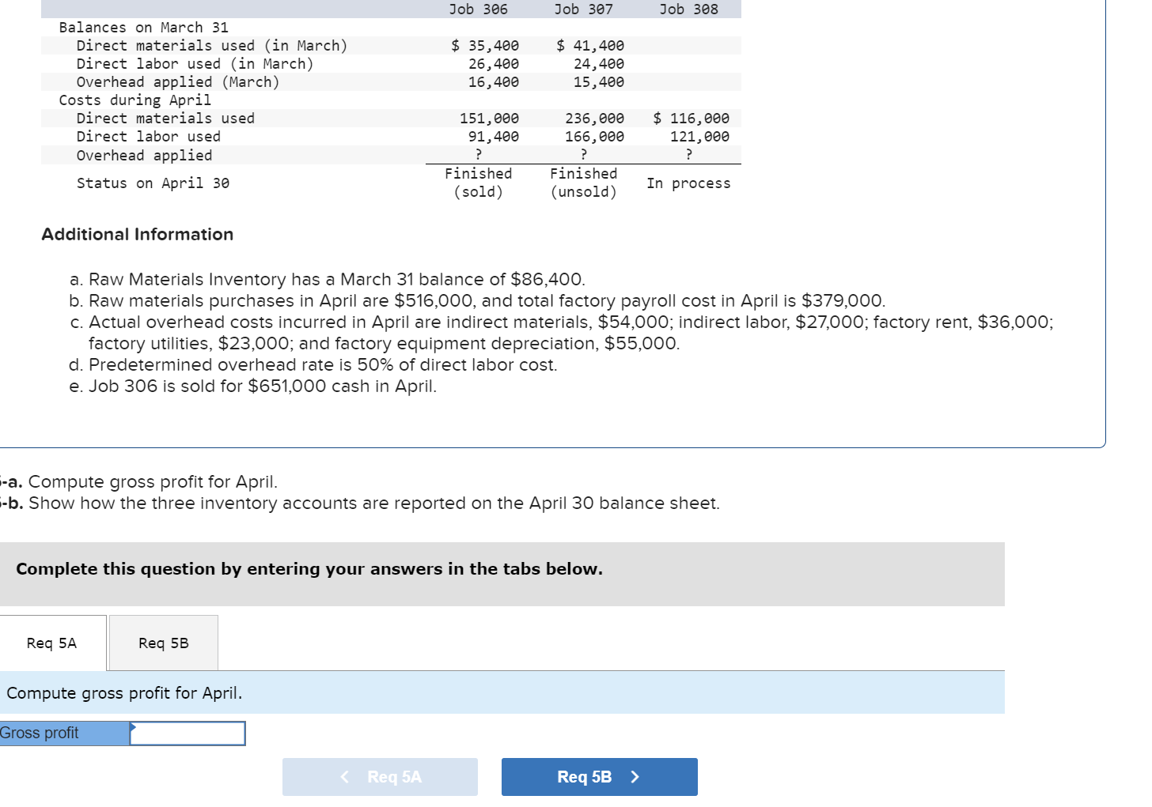
Task: Click the Finished (sold) status label
Action: click(x=478, y=183)
